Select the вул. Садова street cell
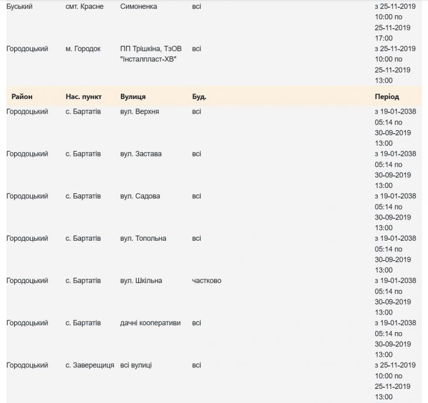428x403 pixels. point(139,196)
